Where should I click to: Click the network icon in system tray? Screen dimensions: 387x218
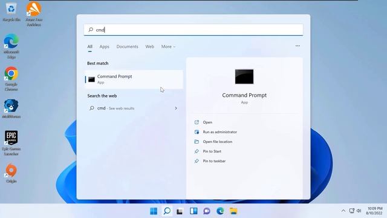(352, 211)
